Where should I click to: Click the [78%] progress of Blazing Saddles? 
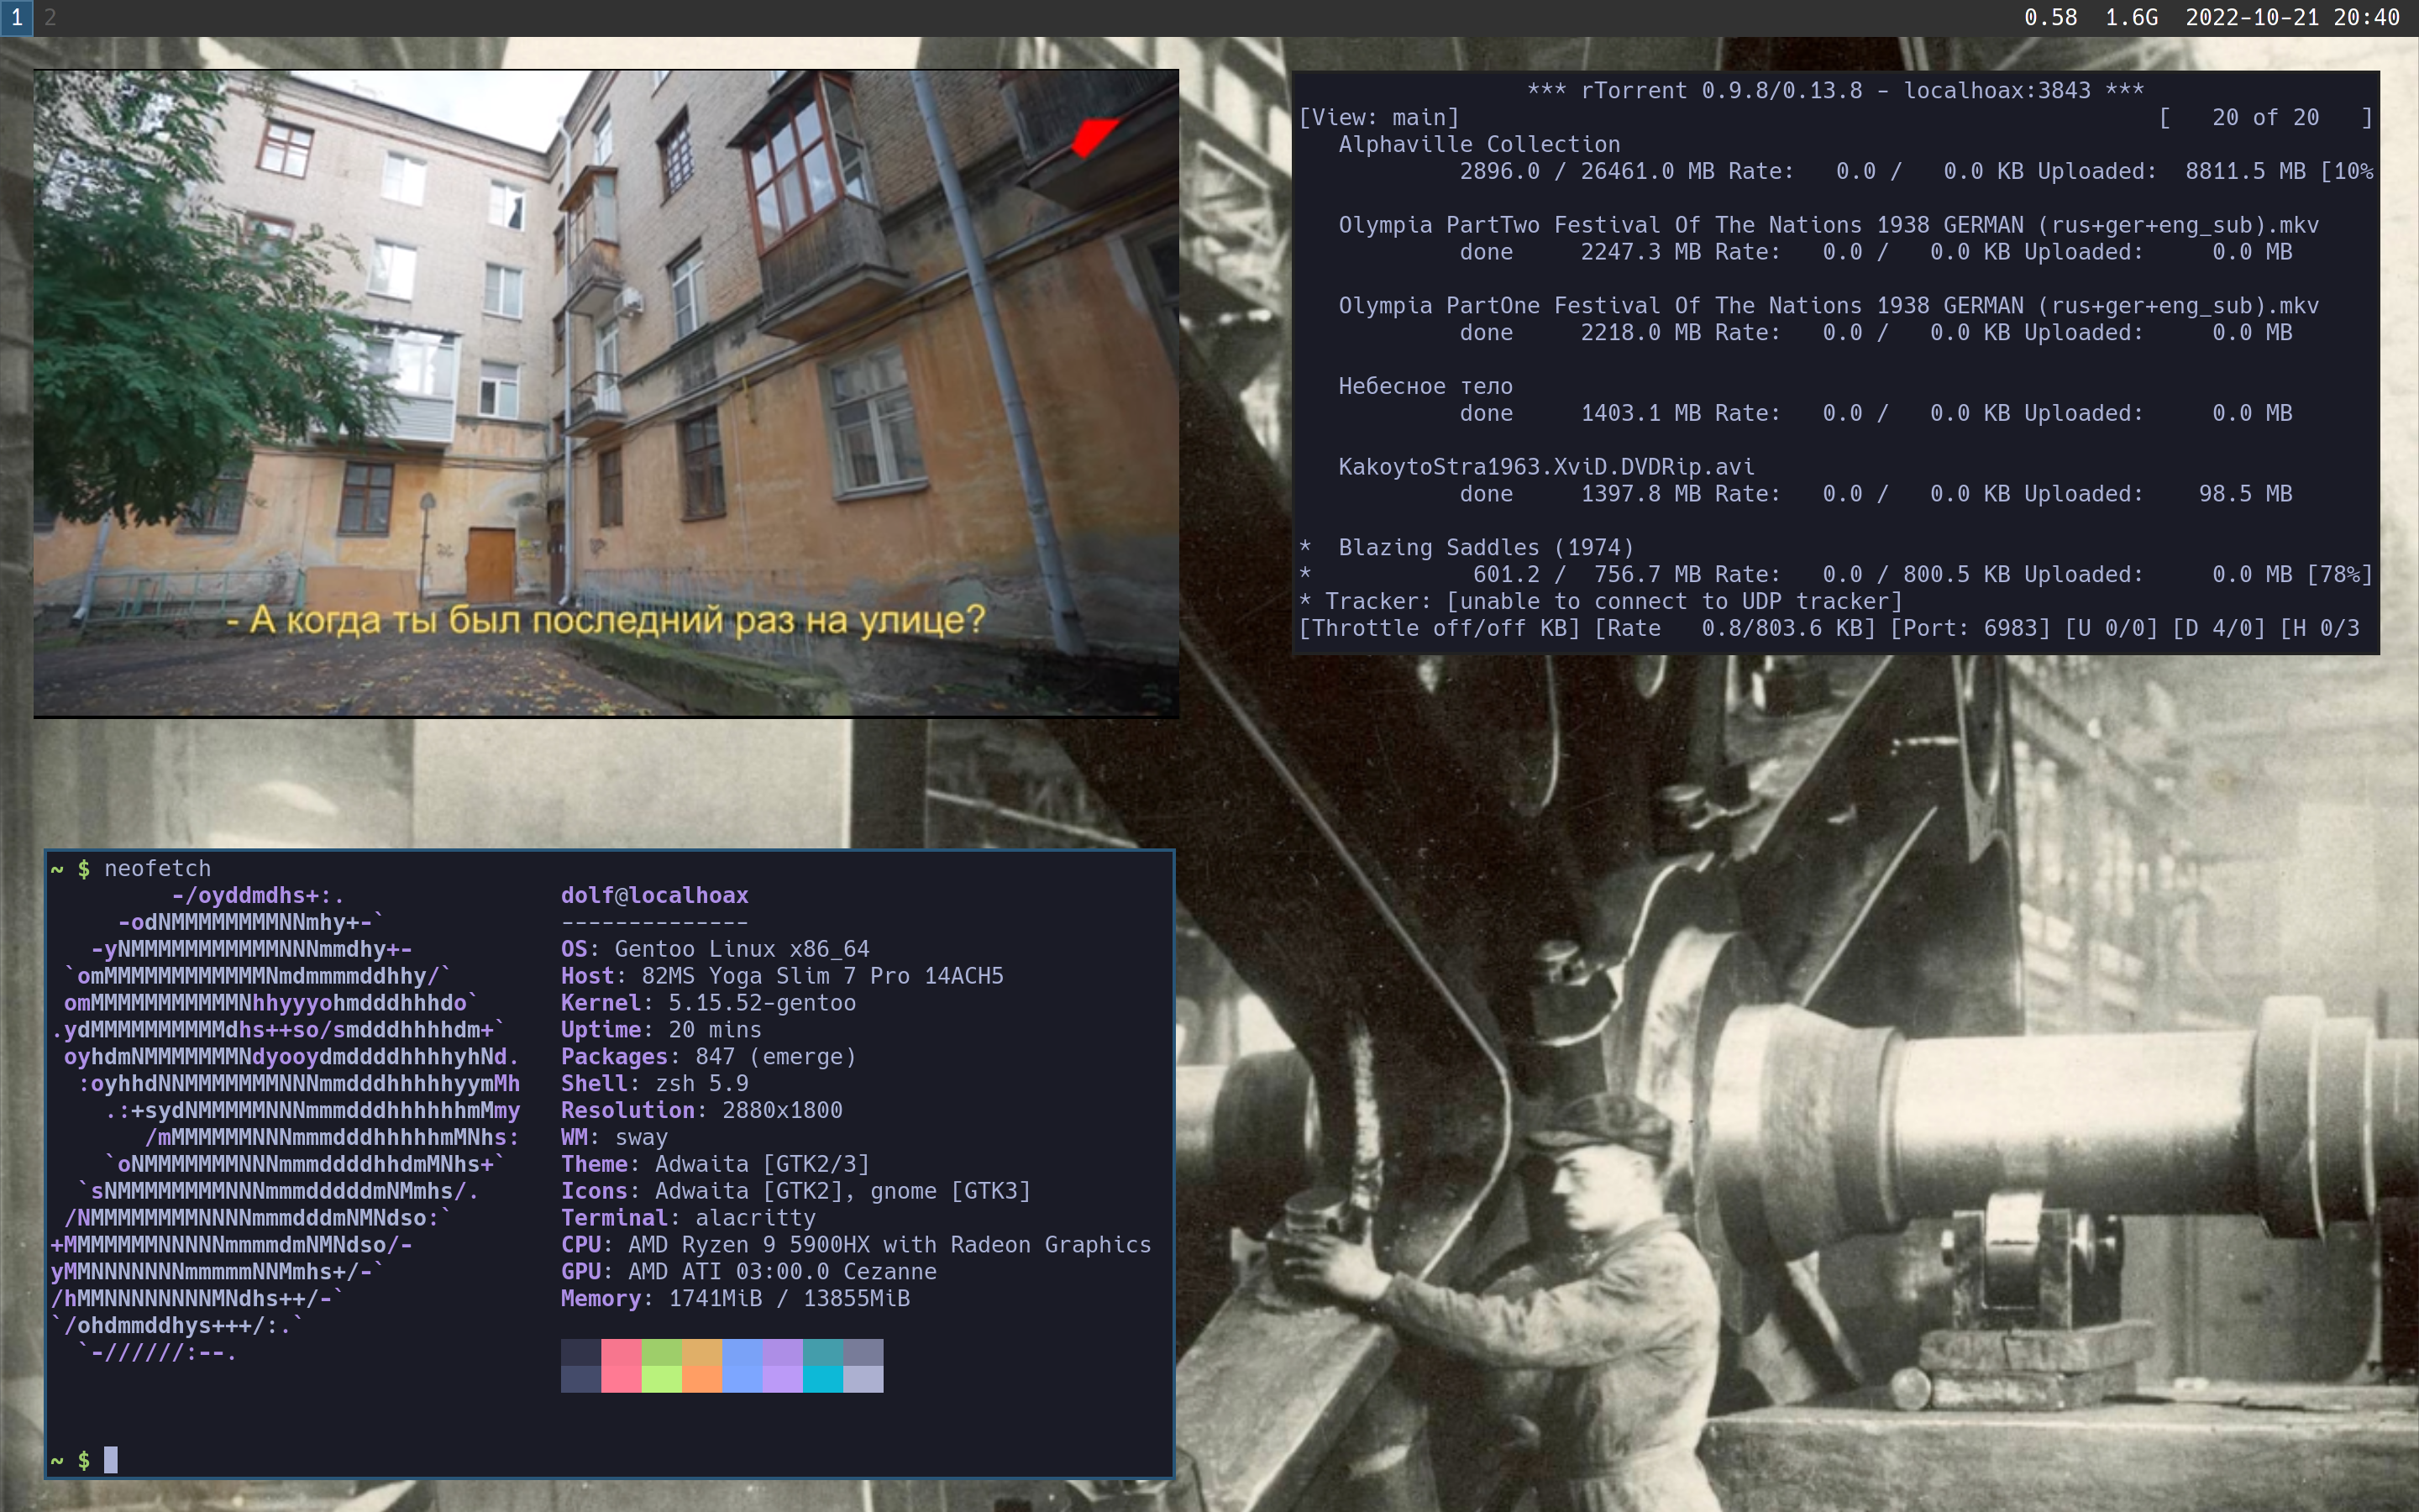(2339, 575)
